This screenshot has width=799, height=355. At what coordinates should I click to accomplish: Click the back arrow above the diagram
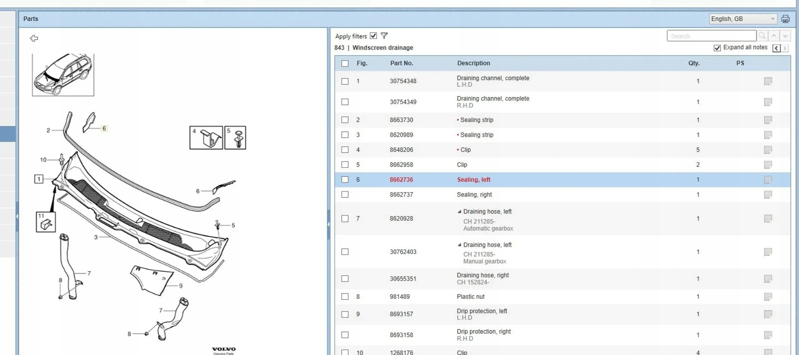coord(34,38)
